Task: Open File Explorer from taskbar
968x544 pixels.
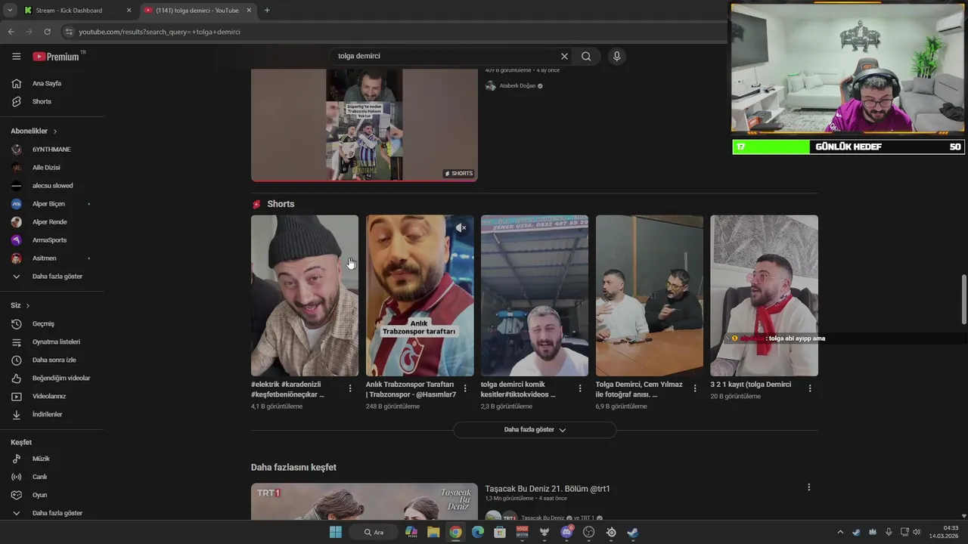Action: (x=433, y=532)
